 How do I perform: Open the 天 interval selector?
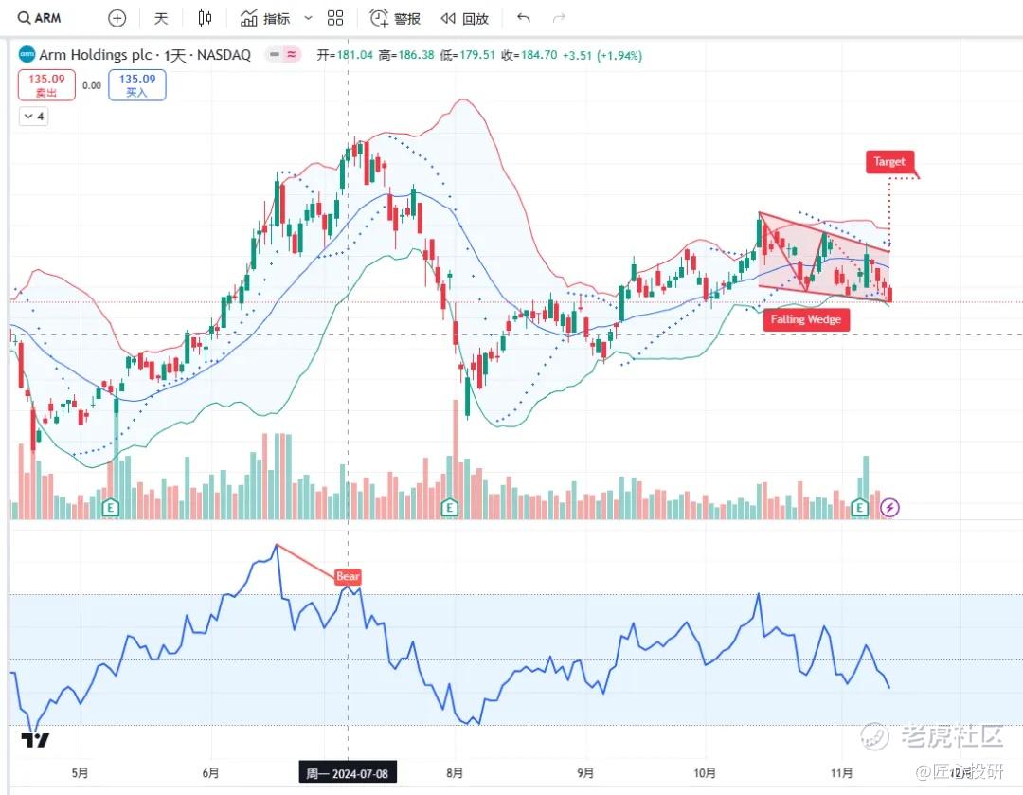tap(160, 18)
